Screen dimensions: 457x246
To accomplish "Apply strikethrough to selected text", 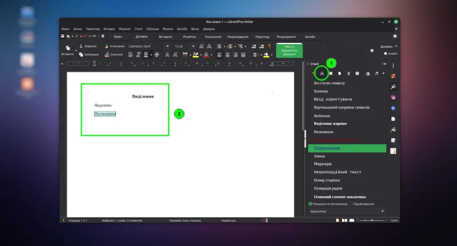I will [x=157, y=54].
